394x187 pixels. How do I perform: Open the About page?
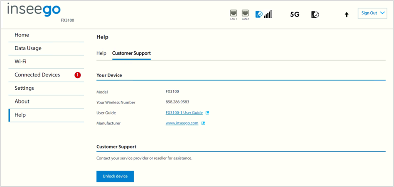pos(46,101)
